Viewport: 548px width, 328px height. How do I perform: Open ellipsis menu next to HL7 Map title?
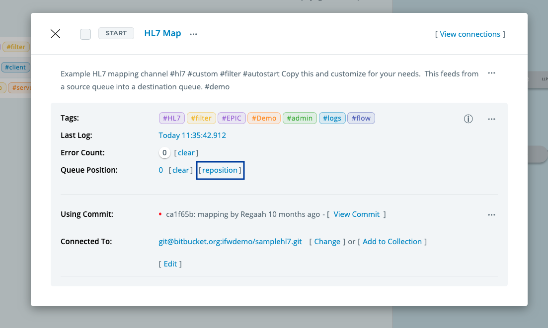(194, 34)
